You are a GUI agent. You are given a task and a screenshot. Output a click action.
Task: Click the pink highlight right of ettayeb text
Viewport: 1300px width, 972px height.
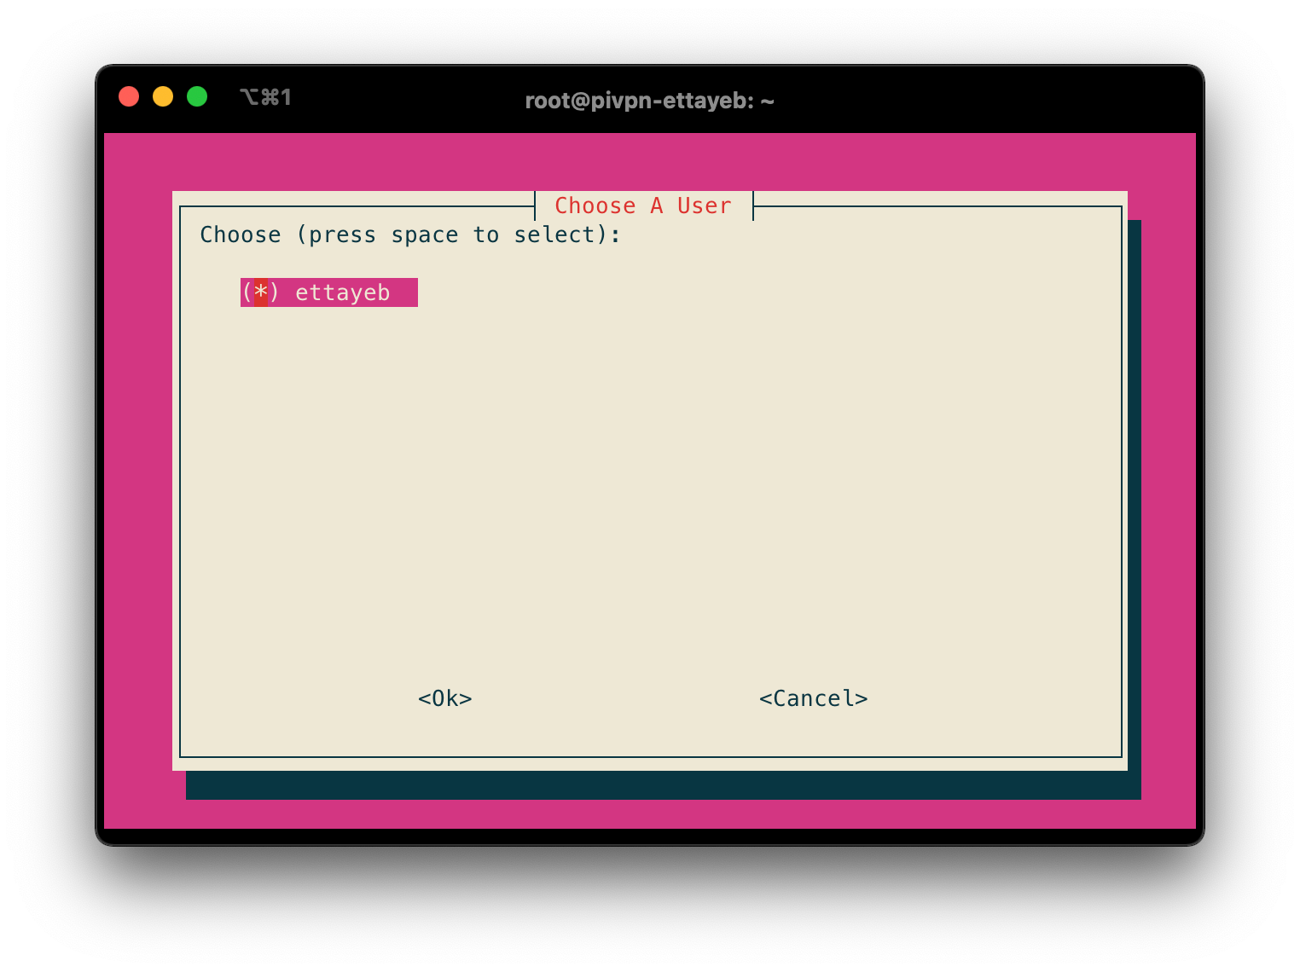[x=404, y=292]
